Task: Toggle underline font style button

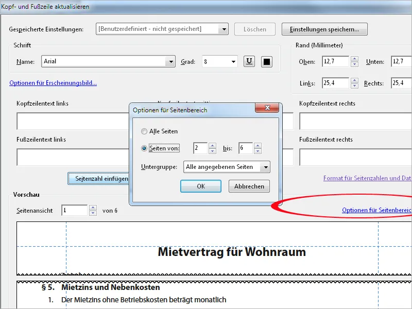Action: pos(249,62)
